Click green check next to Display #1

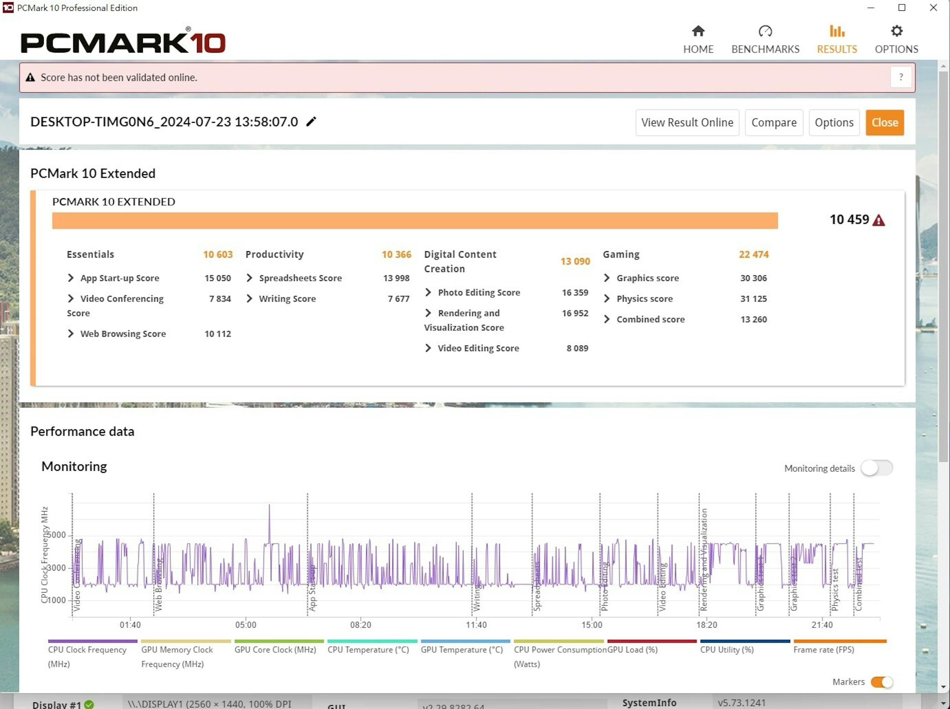click(89, 704)
